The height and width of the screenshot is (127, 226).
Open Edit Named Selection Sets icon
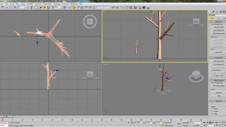pyautogui.click(x=94, y=7)
